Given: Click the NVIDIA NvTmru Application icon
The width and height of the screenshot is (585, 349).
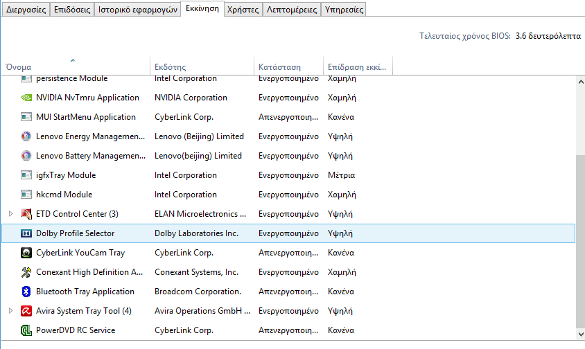Looking at the screenshot, I should click(26, 98).
